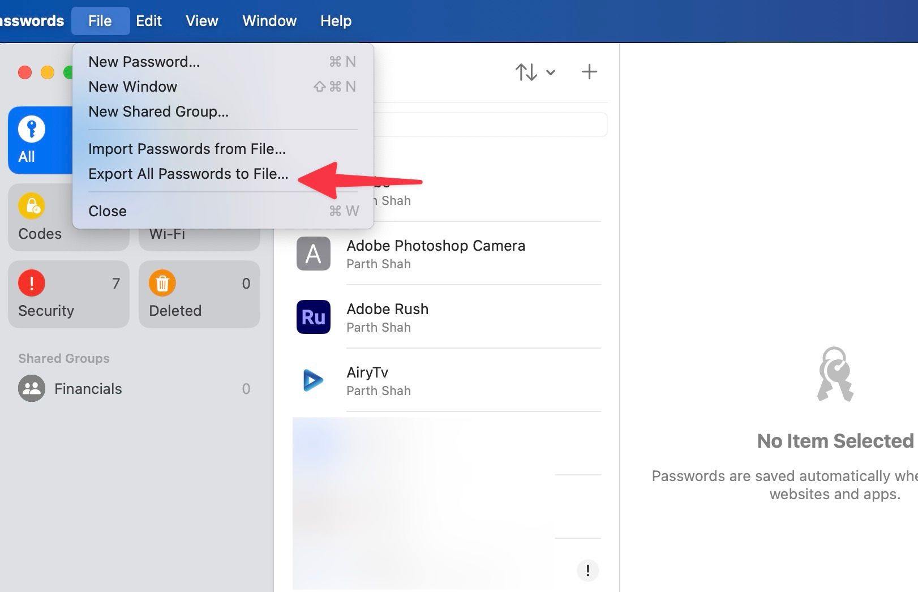Choose New Password… menu item

click(x=223, y=62)
